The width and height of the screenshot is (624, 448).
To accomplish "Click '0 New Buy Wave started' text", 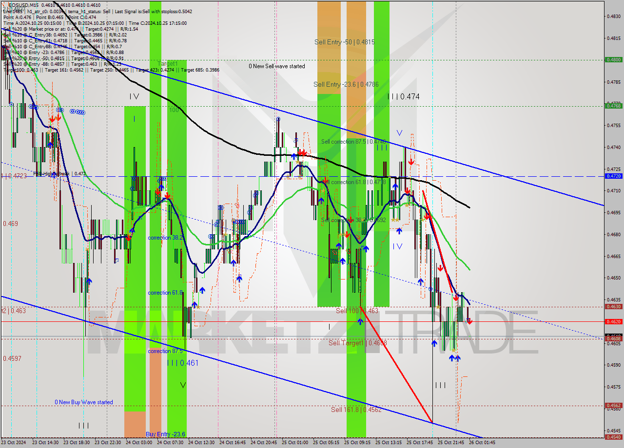I will [84, 402].
